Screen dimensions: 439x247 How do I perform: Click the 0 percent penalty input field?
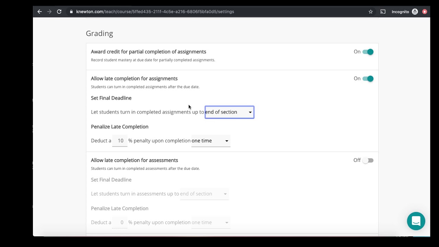120,222
